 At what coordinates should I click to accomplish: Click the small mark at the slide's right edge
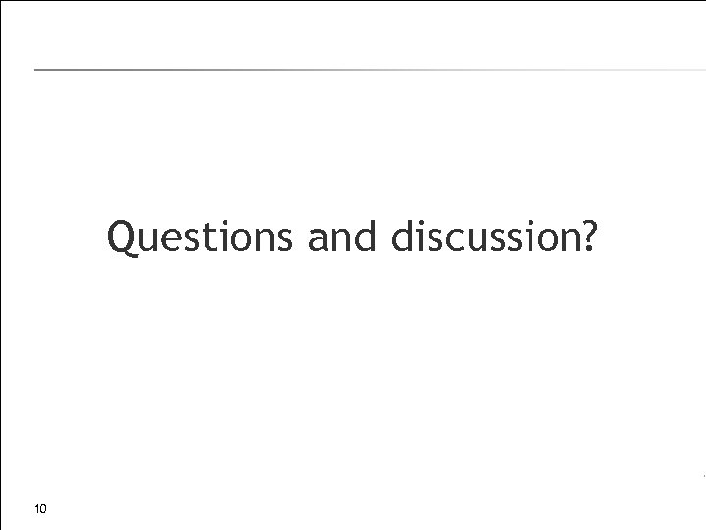(x=703, y=476)
